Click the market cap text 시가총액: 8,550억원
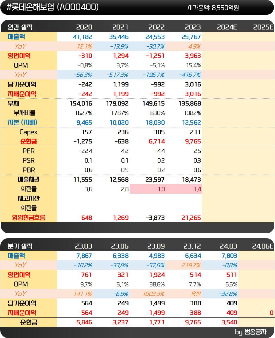Viewport: 275px width, 338px height. 213,8
